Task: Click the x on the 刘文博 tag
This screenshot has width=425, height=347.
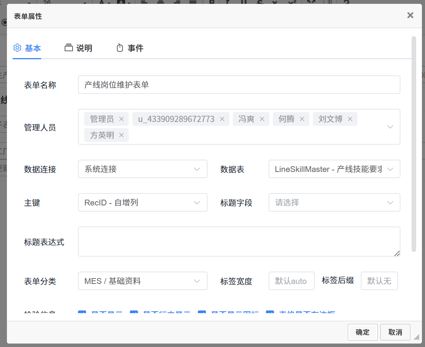Action: pos(350,119)
